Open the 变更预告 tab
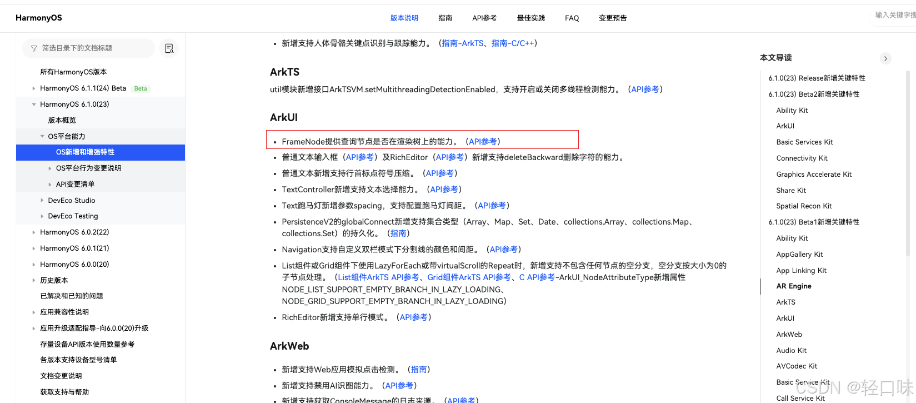The image size is (916, 403). (x=613, y=18)
